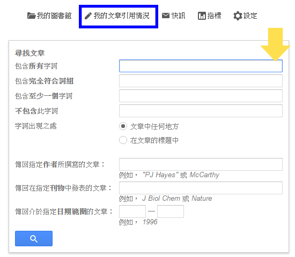
Task: Click the gear icon for 設定
Action: click(x=238, y=16)
